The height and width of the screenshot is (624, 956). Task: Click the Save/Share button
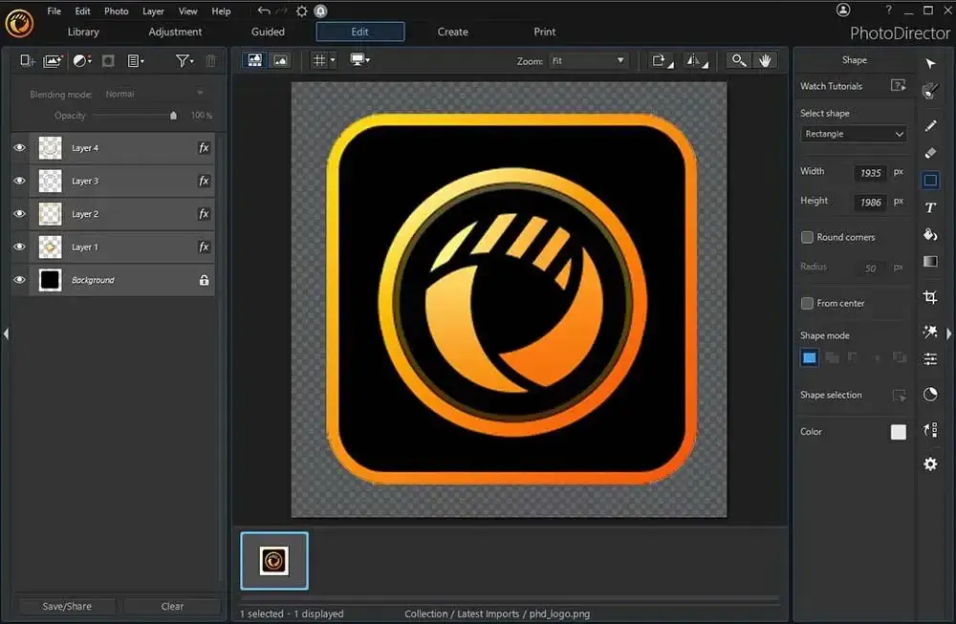pos(67,607)
